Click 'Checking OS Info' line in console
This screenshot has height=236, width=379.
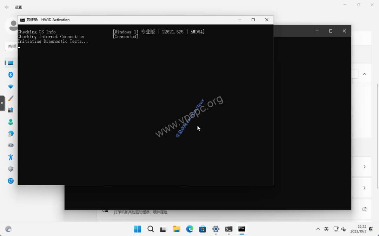coord(36,32)
